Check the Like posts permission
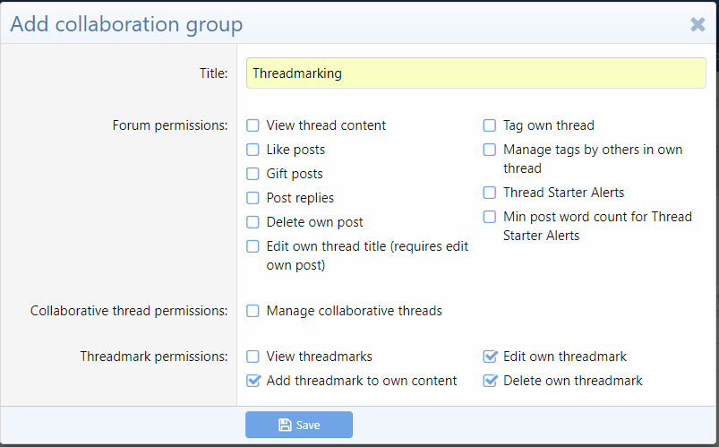The height and width of the screenshot is (447, 719). click(253, 150)
